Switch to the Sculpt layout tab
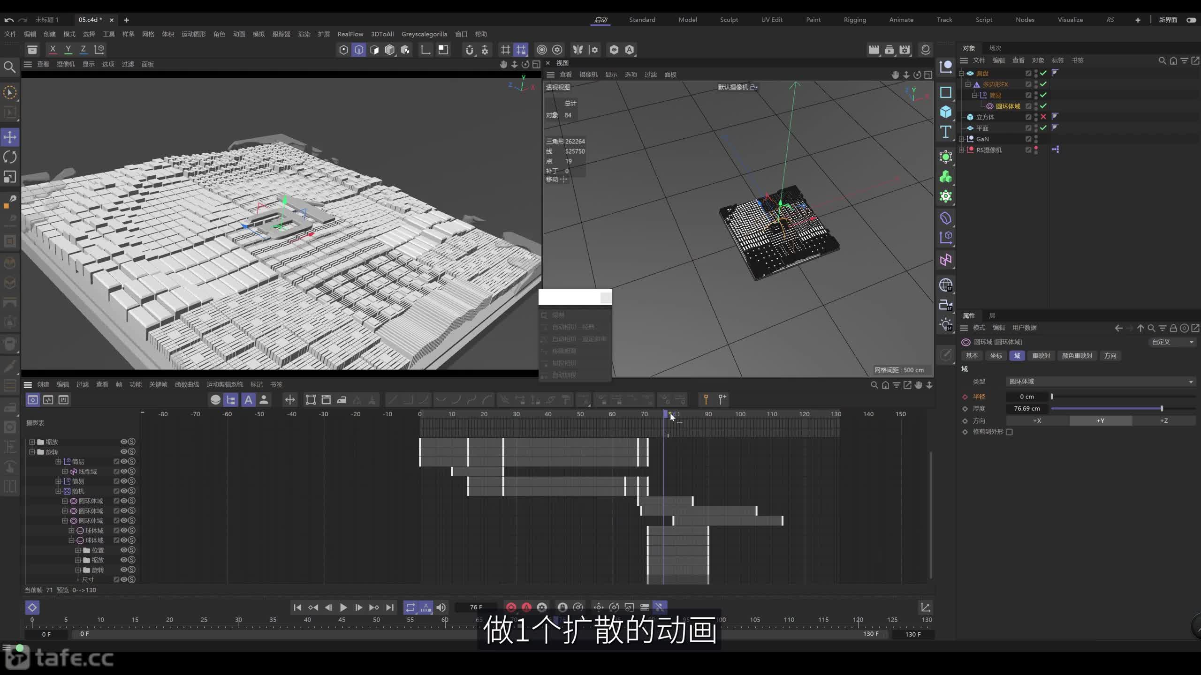This screenshot has width=1201, height=675. (729, 20)
